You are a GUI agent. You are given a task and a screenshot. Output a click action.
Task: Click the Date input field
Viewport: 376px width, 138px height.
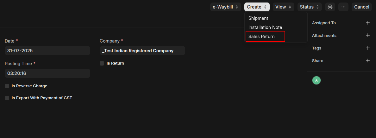pyautogui.click(x=47, y=51)
